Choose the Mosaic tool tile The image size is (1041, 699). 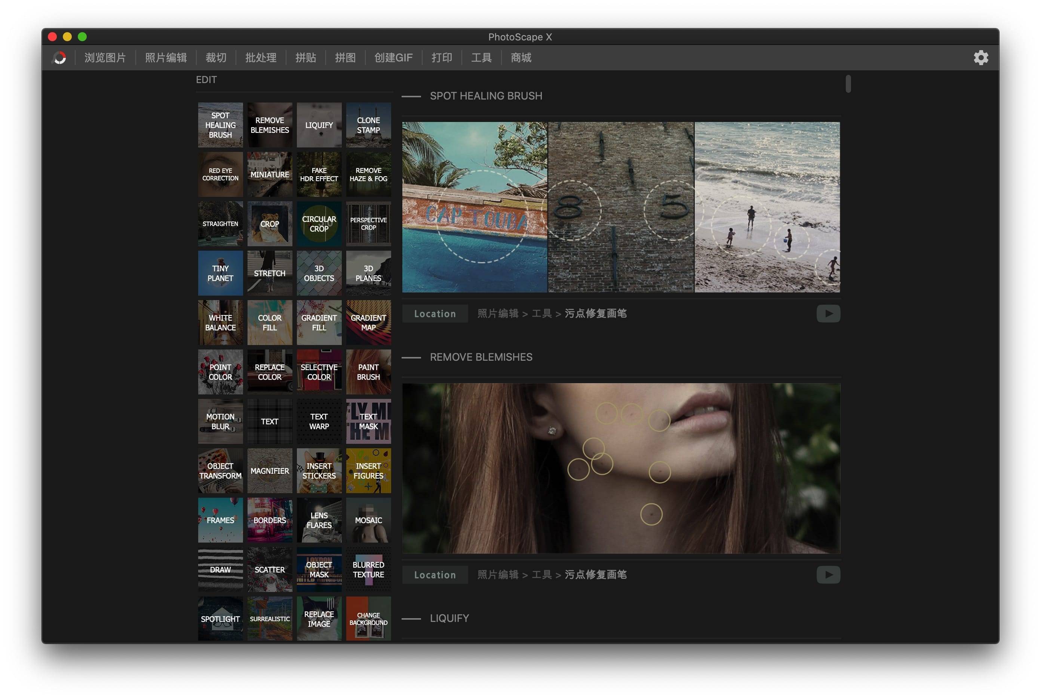tap(368, 520)
